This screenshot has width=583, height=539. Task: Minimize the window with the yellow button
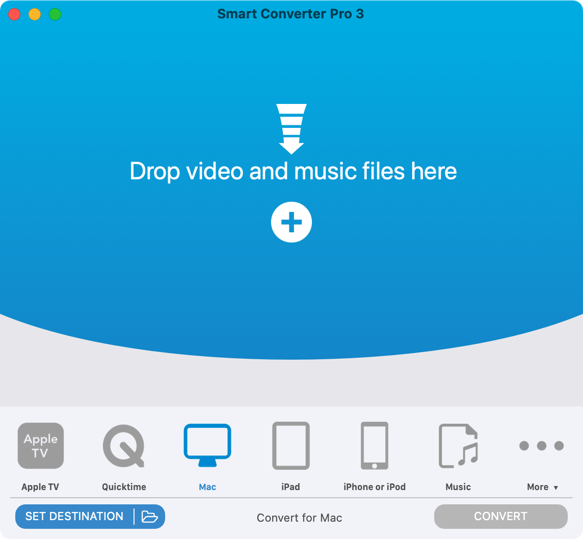pyautogui.click(x=35, y=14)
